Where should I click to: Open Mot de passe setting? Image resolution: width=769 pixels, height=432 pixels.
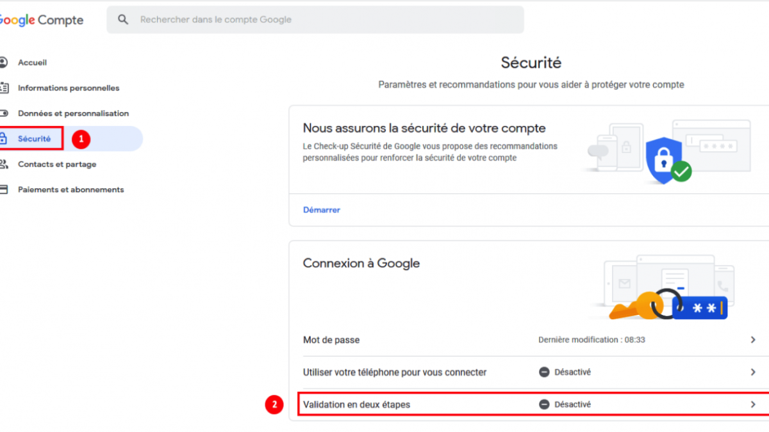tap(331, 340)
